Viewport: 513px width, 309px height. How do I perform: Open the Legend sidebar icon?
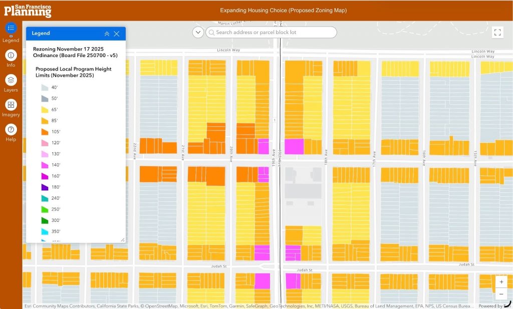pyautogui.click(x=11, y=28)
